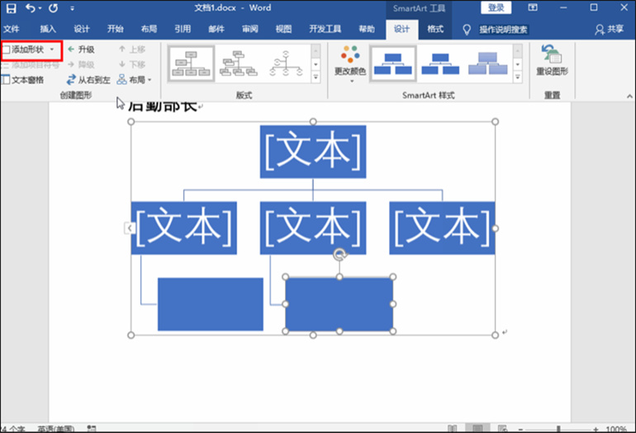
Task: Select the third gradient SmartArt style
Action: coord(487,64)
